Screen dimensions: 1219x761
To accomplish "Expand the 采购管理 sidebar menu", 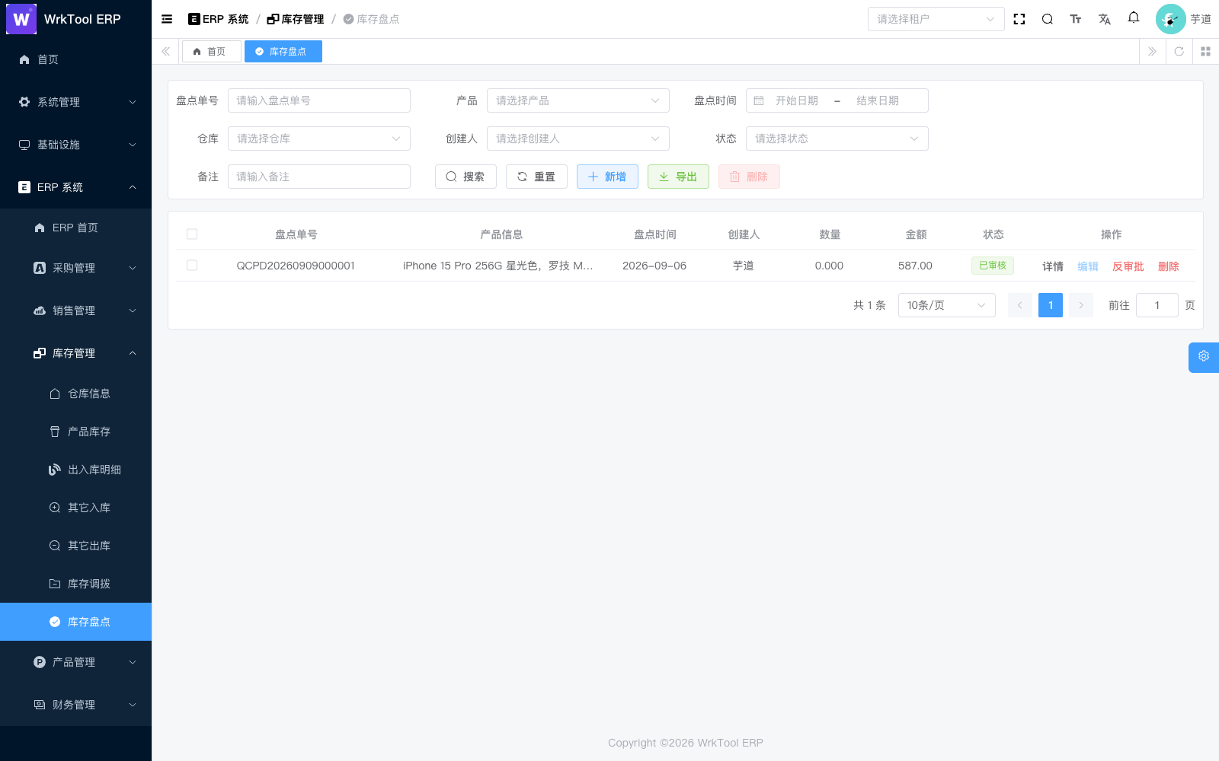I will [76, 268].
